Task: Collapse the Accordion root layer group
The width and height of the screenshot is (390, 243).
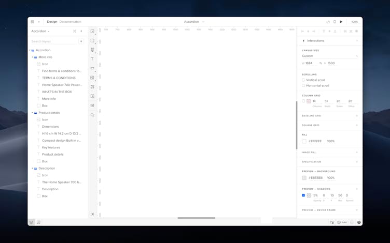Action: pyautogui.click(x=30, y=50)
